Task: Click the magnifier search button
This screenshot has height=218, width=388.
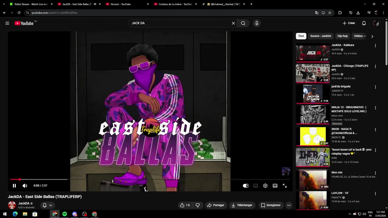Action: (243, 23)
